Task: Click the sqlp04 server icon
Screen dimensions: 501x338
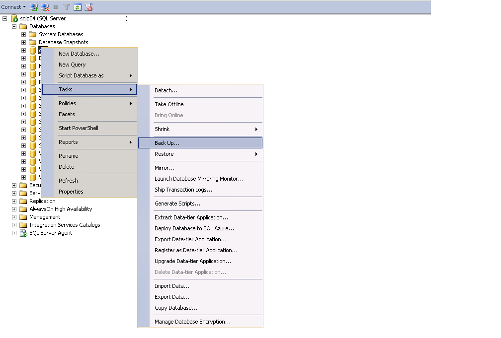Action: pos(15,18)
